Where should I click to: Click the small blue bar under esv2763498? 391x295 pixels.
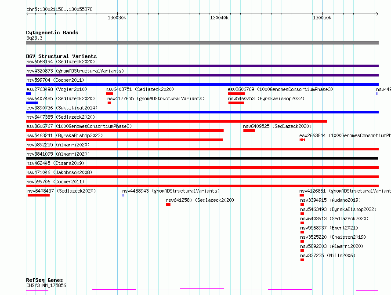pyautogui.click(x=29, y=94)
